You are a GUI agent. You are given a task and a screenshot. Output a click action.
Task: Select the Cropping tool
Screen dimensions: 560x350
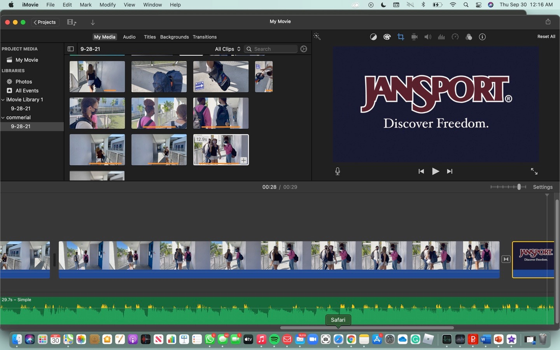pos(401,37)
